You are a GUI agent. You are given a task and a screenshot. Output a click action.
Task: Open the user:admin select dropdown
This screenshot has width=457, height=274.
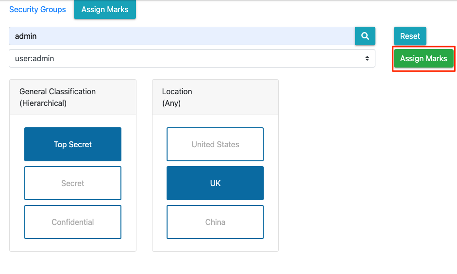[192, 58]
